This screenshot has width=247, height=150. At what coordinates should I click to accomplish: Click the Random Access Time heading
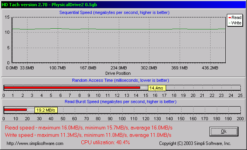coord(120,80)
